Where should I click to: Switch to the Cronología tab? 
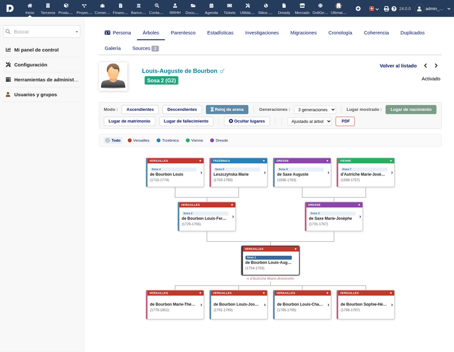coord(340,33)
